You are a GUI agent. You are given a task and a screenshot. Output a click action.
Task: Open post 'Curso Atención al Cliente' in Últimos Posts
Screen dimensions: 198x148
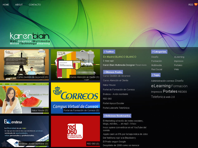pyautogui.click(x=115, y=81)
